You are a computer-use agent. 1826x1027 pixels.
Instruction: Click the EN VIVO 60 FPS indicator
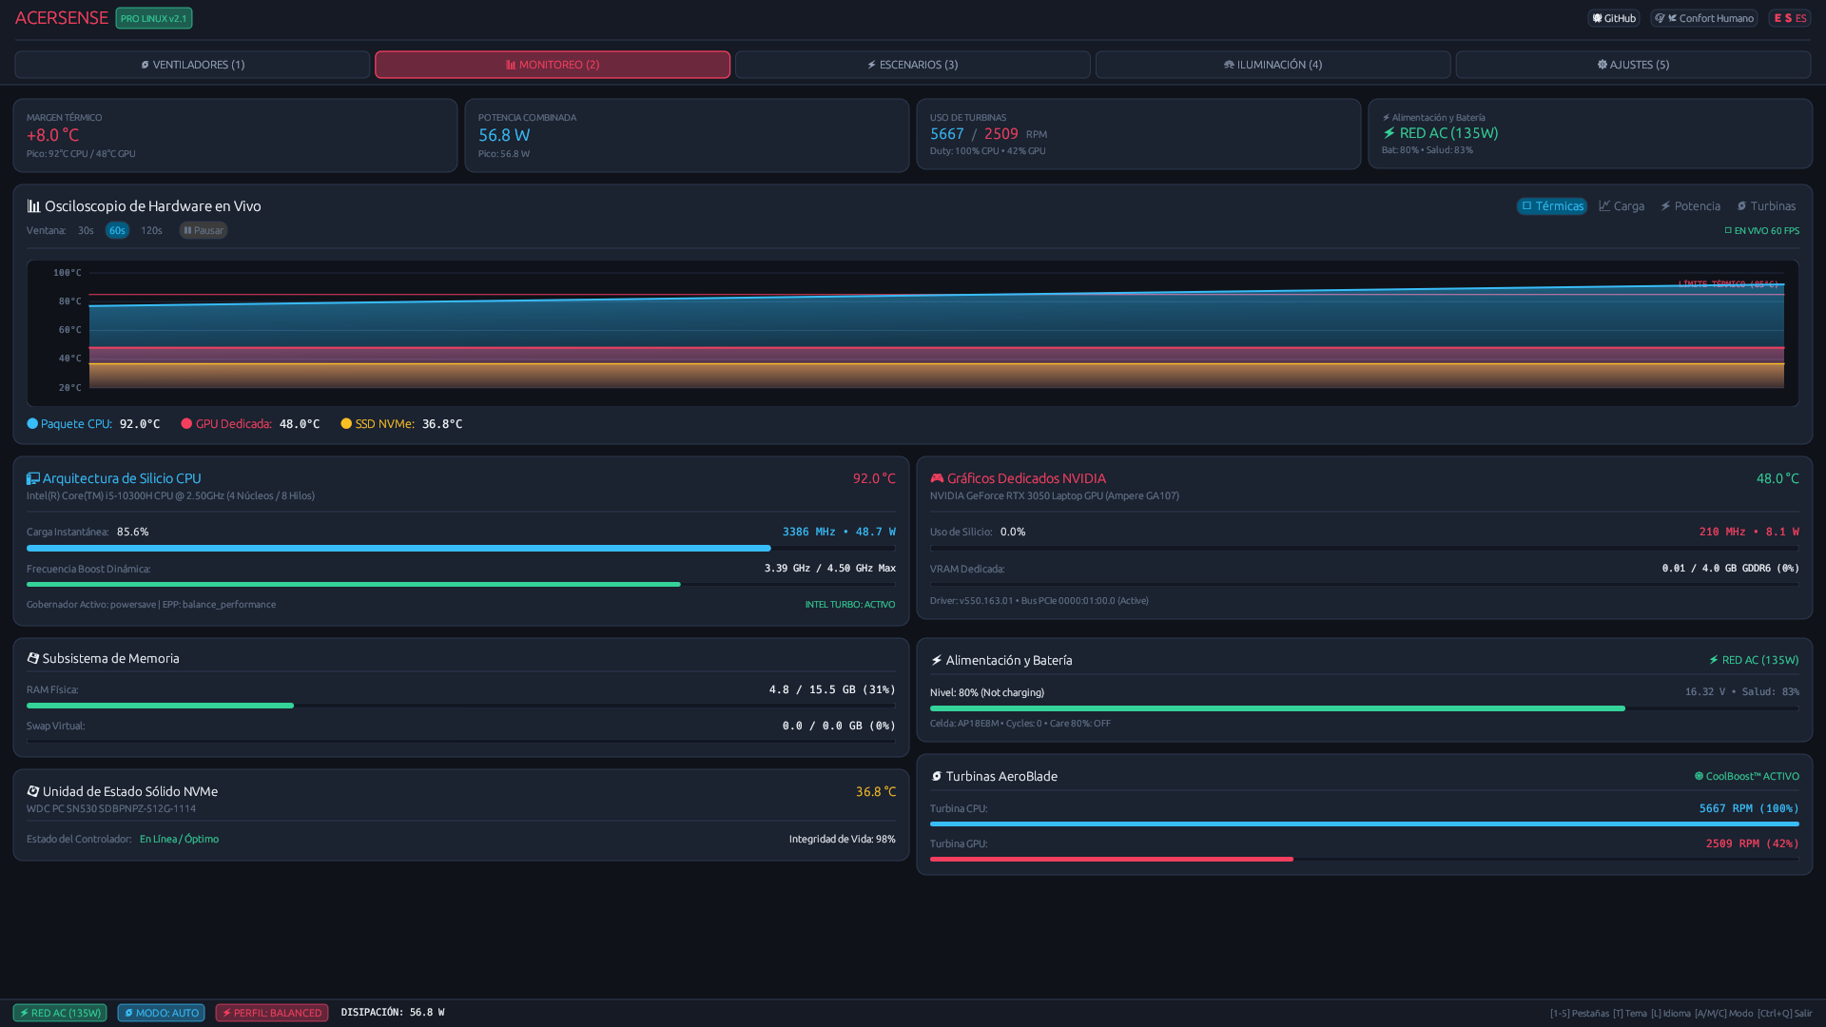[x=1761, y=230]
